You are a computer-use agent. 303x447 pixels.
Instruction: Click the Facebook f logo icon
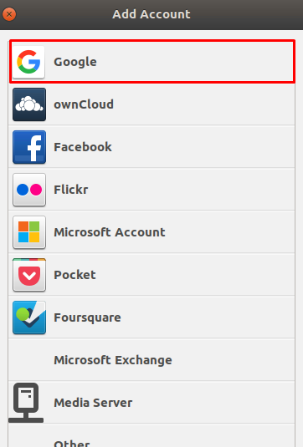click(29, 147)
